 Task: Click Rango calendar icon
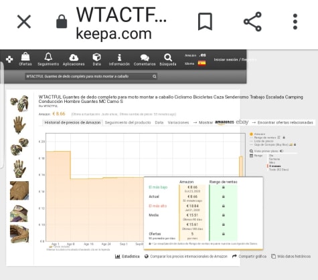pyautogui.click(x=251, y=156)
